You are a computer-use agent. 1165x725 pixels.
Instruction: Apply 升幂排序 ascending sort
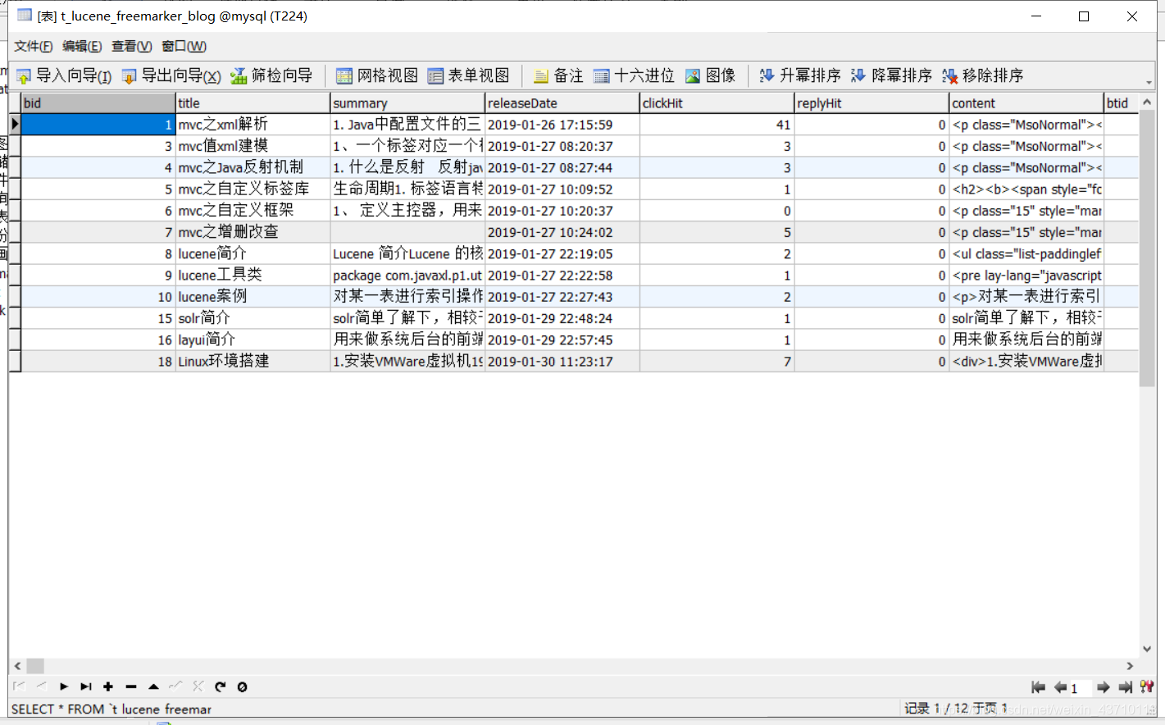point(800,76)
